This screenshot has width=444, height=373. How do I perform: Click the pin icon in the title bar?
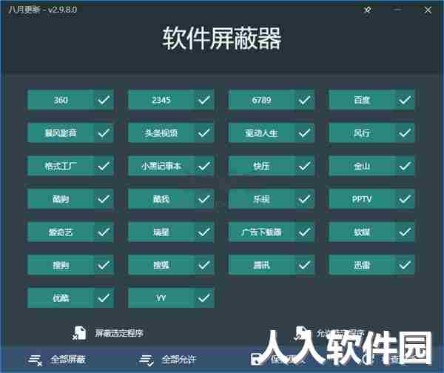coord(367,10)
